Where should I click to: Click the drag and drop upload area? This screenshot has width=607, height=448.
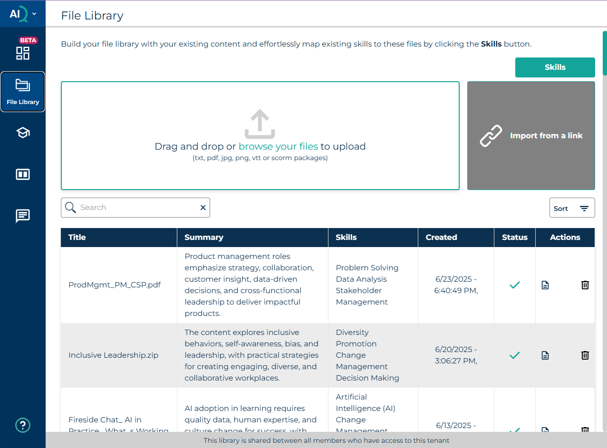[x=260, y=136]
